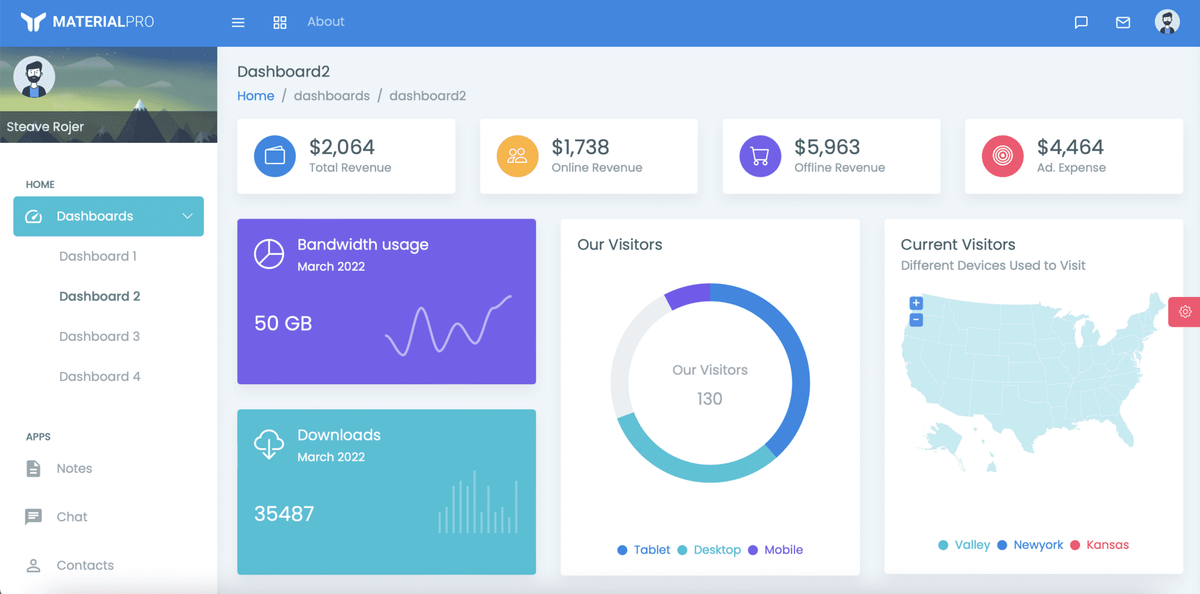Open the apps grid icon in header
This screenshot has height=594, width=1200.
tap(279, 22)
